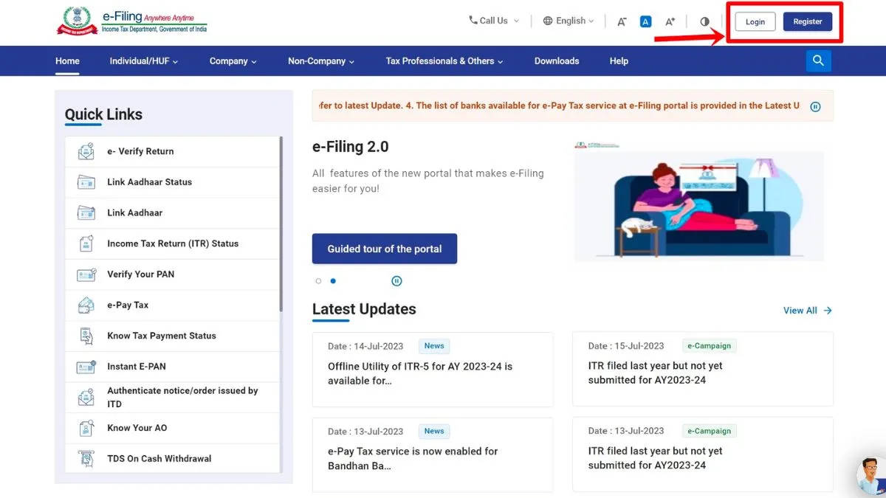886x498 pixels.
Task: Open the Know Your AO quick link
Action: pyautogui.click(x=173, y=428)
